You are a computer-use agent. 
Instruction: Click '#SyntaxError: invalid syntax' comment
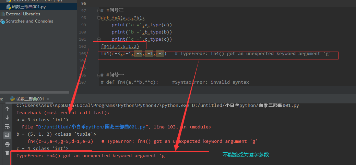[211, 82]
